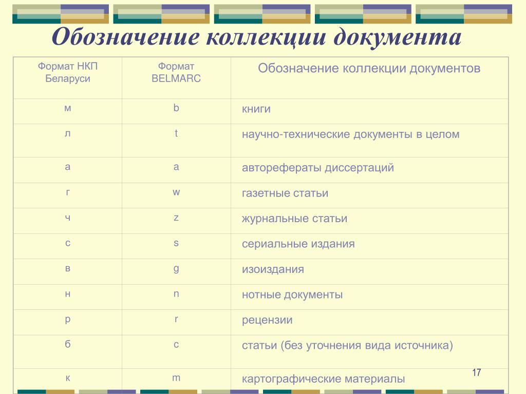The image size is (526, 394).
Task: Click the НКП code "г"
Action: [x=68, y=192]
